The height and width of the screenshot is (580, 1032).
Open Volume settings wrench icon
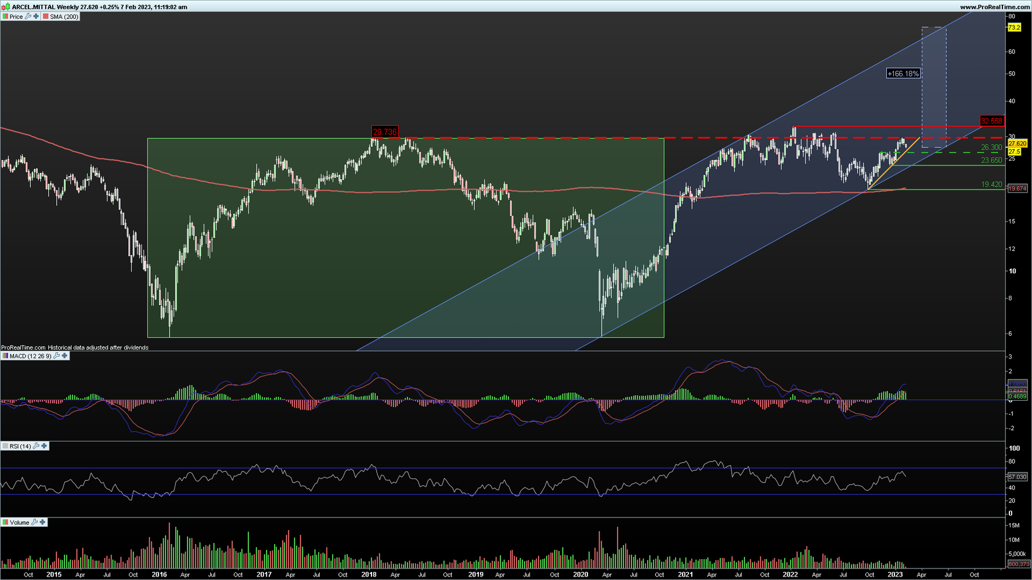34,523
